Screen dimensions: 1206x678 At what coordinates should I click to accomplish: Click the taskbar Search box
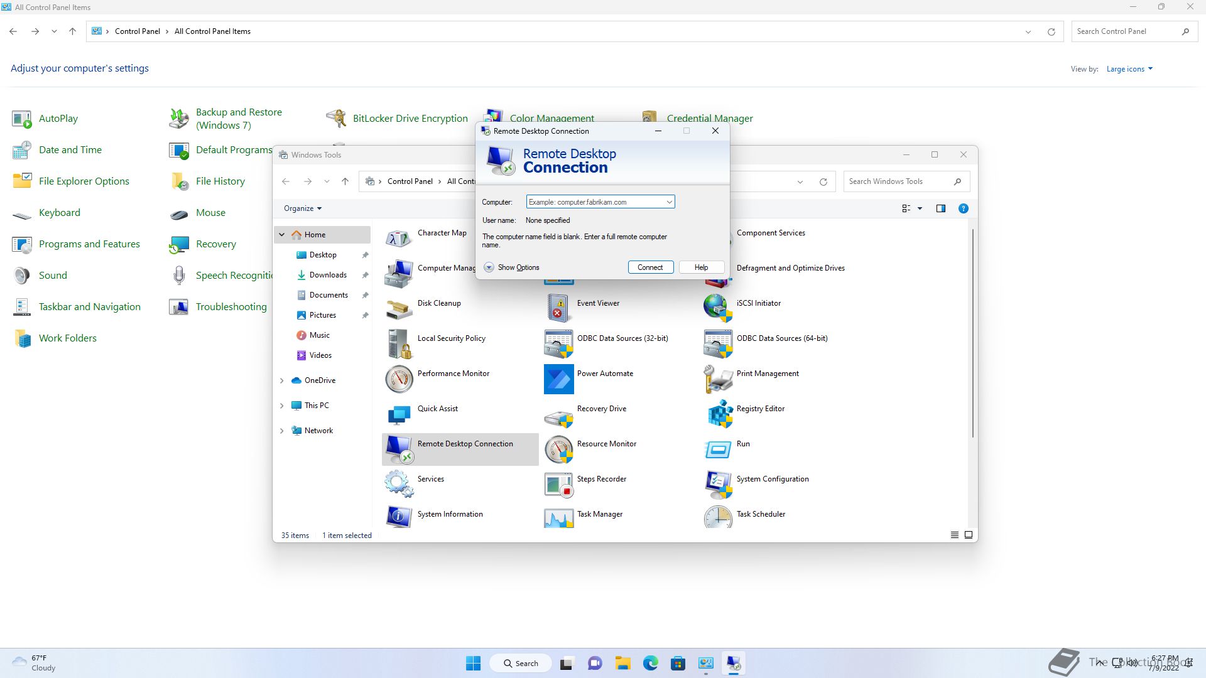(521, 663)
